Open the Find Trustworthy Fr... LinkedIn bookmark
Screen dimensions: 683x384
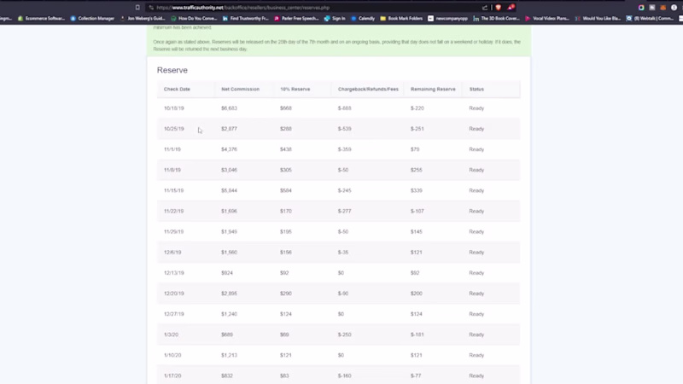pos(245,18)
